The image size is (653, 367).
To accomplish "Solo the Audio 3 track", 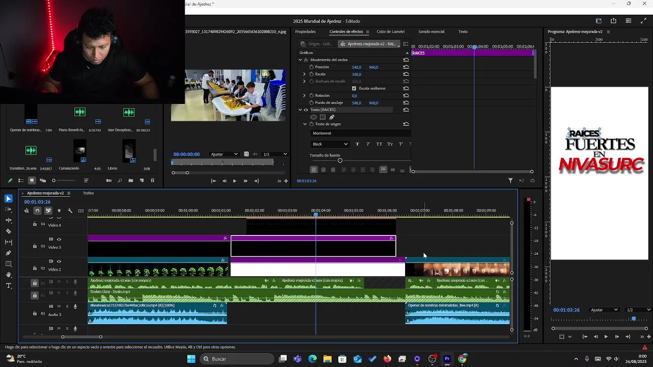I will point(67,306).
